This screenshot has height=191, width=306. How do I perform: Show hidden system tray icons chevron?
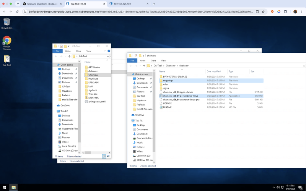point(273,188)
